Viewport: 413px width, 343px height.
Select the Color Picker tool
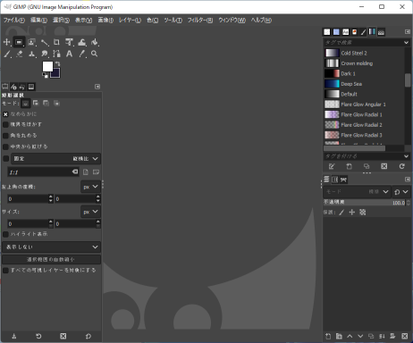[x=81, y=54]
